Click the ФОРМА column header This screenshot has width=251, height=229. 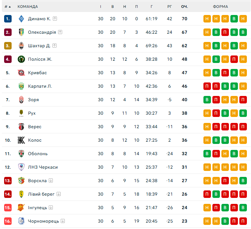[x=220, y=7]
